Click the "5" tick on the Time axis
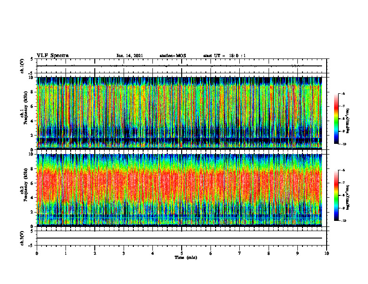 pyautogui.click(x=182, y=253)
